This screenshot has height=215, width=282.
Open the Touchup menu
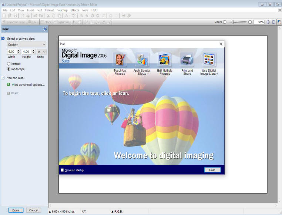(62, 10)
